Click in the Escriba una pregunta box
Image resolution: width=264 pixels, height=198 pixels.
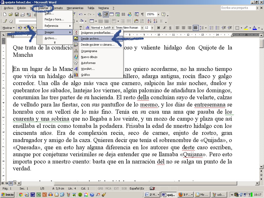pos(238,8)
